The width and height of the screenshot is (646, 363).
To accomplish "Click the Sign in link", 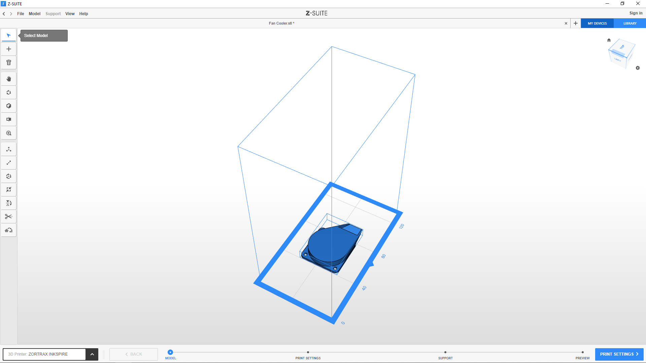I will pyautogui.click(x=636, y=13).
